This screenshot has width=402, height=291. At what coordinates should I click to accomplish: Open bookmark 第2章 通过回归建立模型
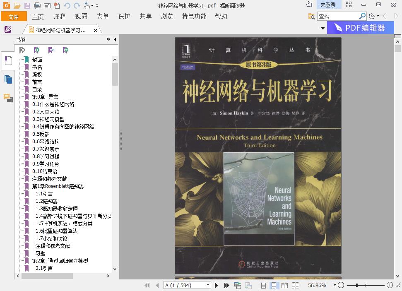60,261
